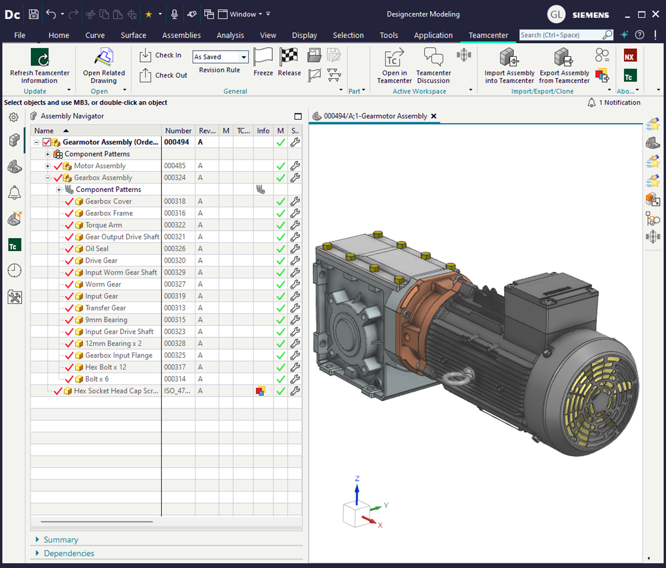Open History clock icon in sidebar
666x568 pixels.
click(x=14, y=271)
